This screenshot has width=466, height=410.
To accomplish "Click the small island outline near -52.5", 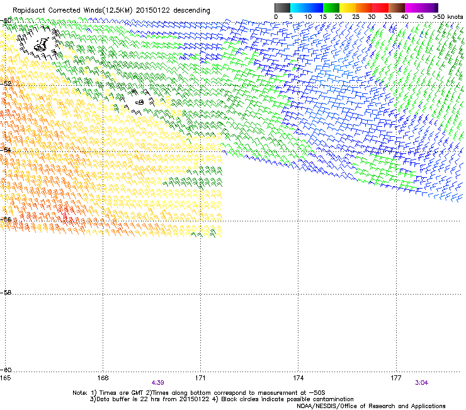I will [x=140, y=102].
